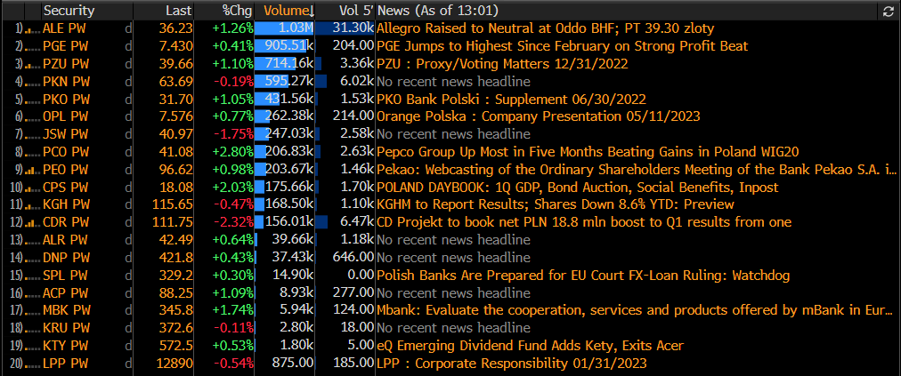The width and height of the screenshot is (901, 376).
Task: Open the eQ Emerging Dividend Fund headline
Action: (x=530, y=346)
